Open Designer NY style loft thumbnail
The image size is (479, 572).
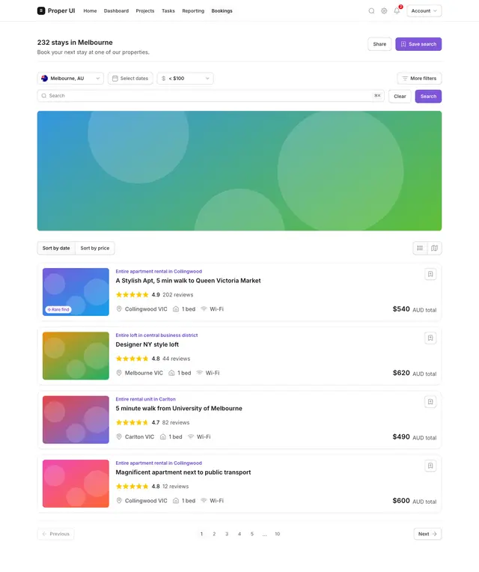point(76,356)
